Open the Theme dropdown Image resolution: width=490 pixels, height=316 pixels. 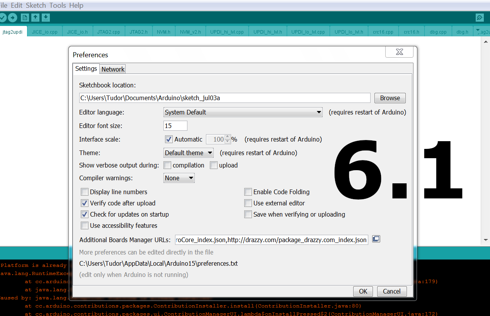pos(189,153)
